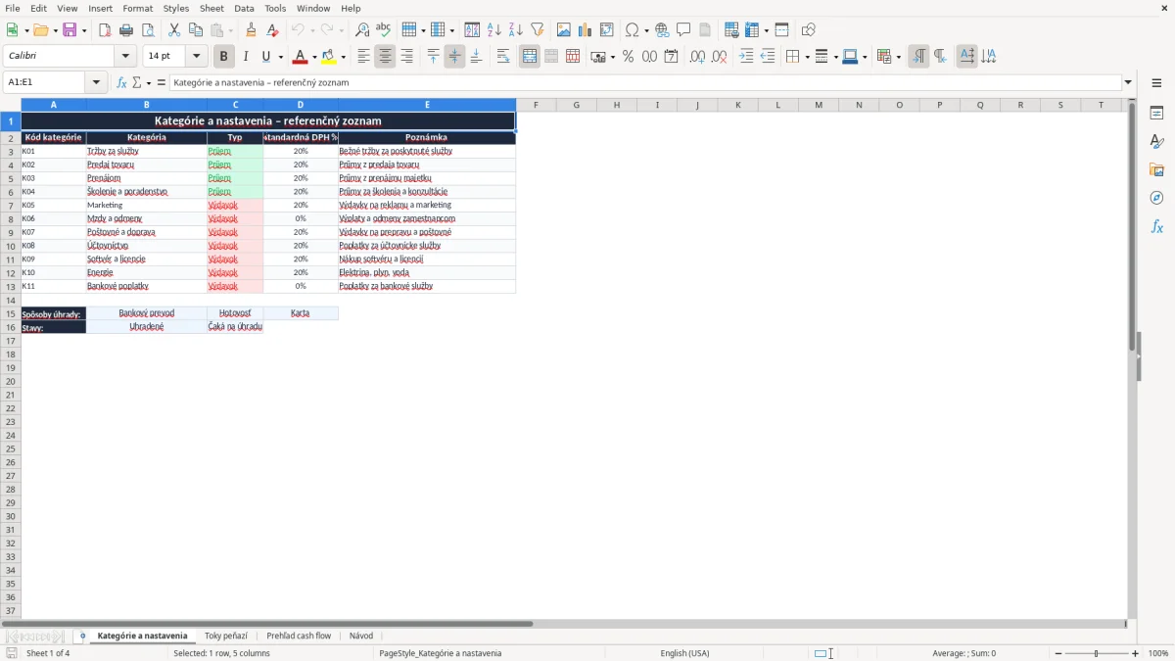Image resolution: width=1175 pixels, height=661 pixels.
Task: Click the Cut scissors icon
Action: point(174,30)
